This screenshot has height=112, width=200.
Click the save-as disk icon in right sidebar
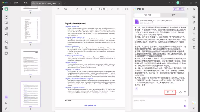click(x=194, y=48)
